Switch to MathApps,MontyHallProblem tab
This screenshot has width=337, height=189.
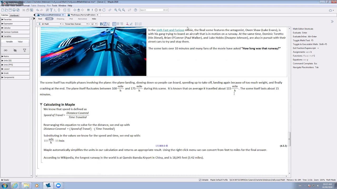tap(83, 15)
